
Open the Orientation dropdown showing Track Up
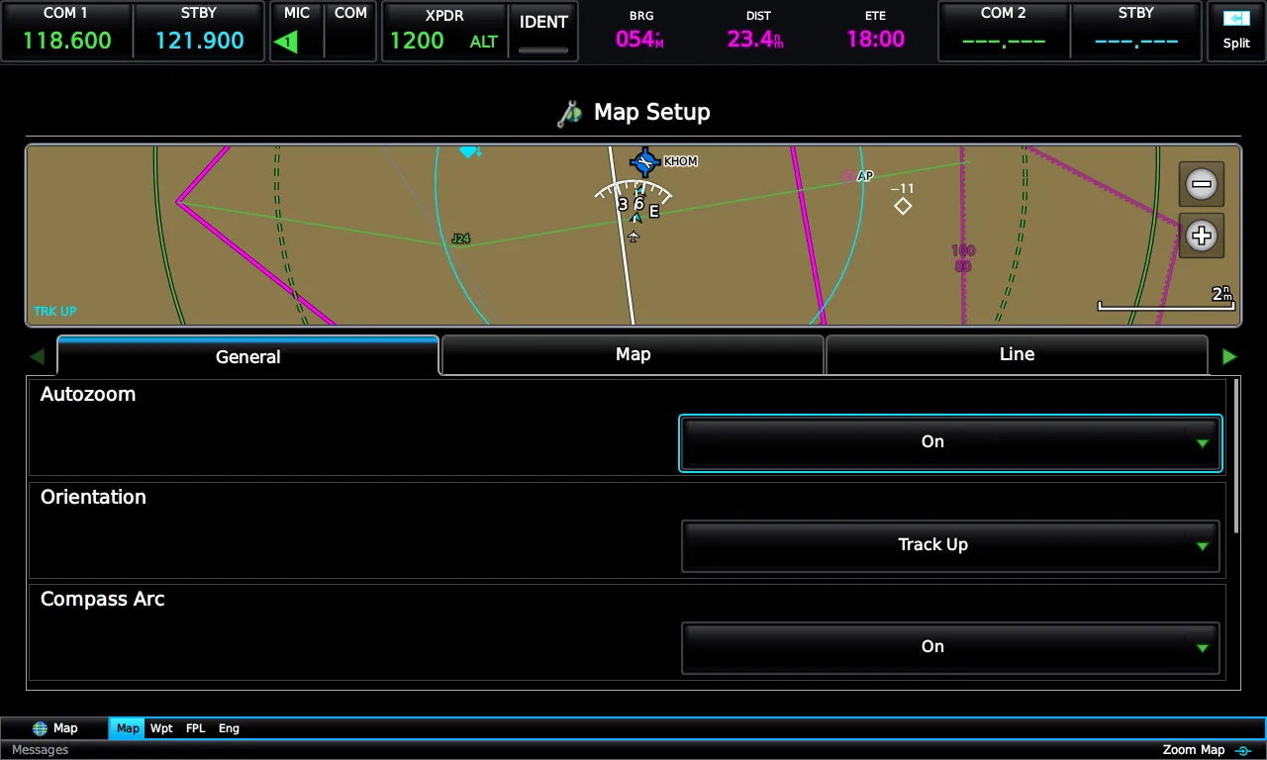tap(950, 545)
